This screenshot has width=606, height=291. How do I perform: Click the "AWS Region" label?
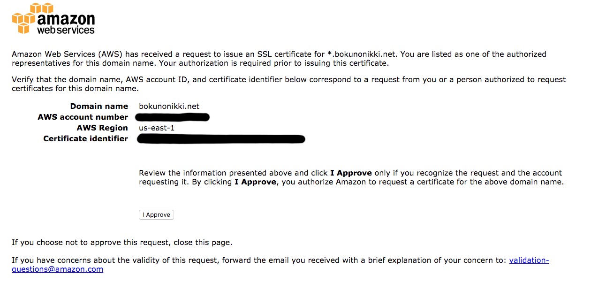(x=102, y=128)
